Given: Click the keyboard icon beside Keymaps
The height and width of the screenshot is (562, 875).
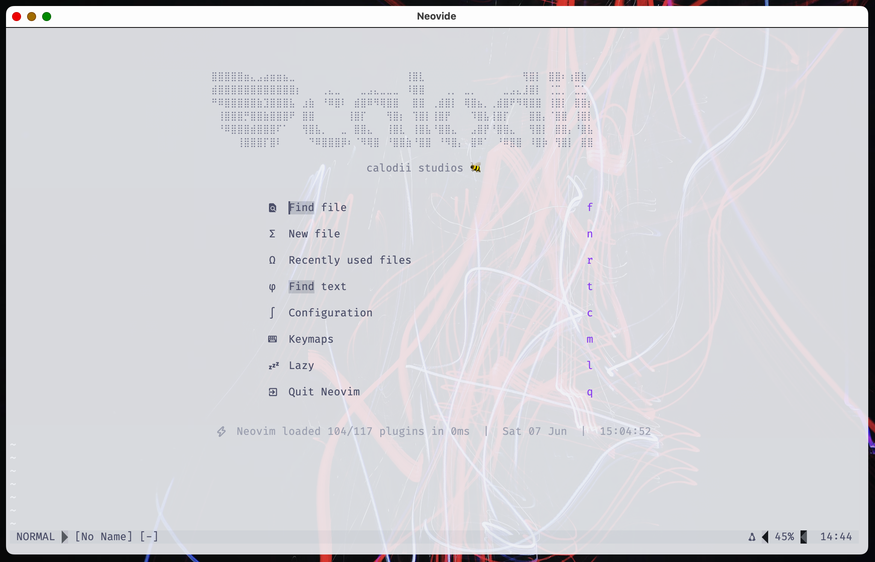Looking at the screenshot, I should click(x=272, y=339).
